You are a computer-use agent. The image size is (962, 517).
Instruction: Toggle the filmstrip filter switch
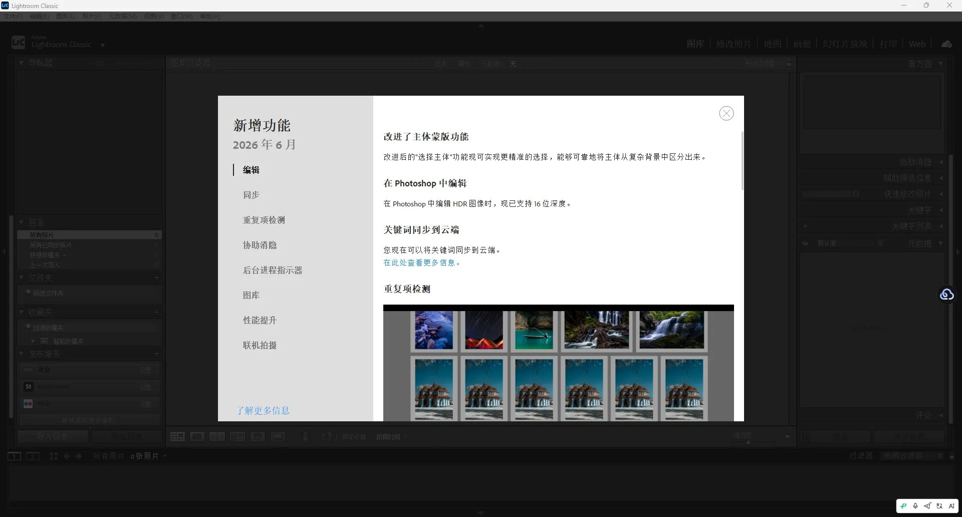(951, 456)
